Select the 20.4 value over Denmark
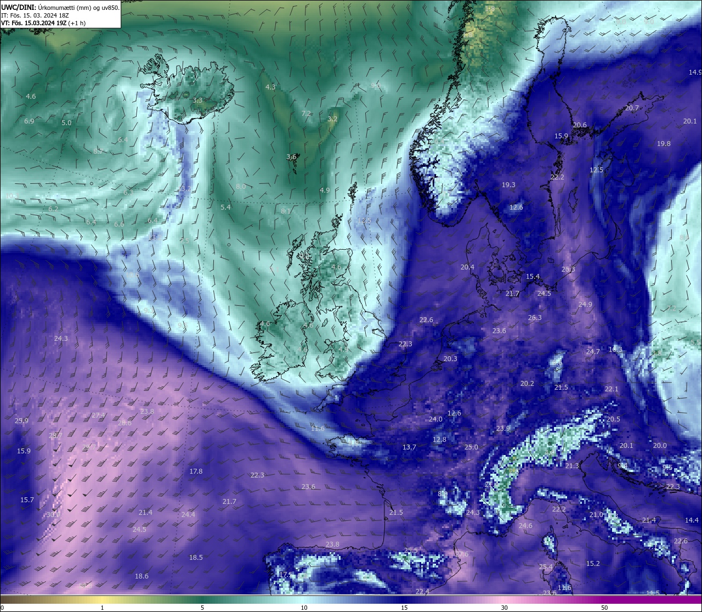The width and height of the screenshot is (702, 612). pos(467,267)
